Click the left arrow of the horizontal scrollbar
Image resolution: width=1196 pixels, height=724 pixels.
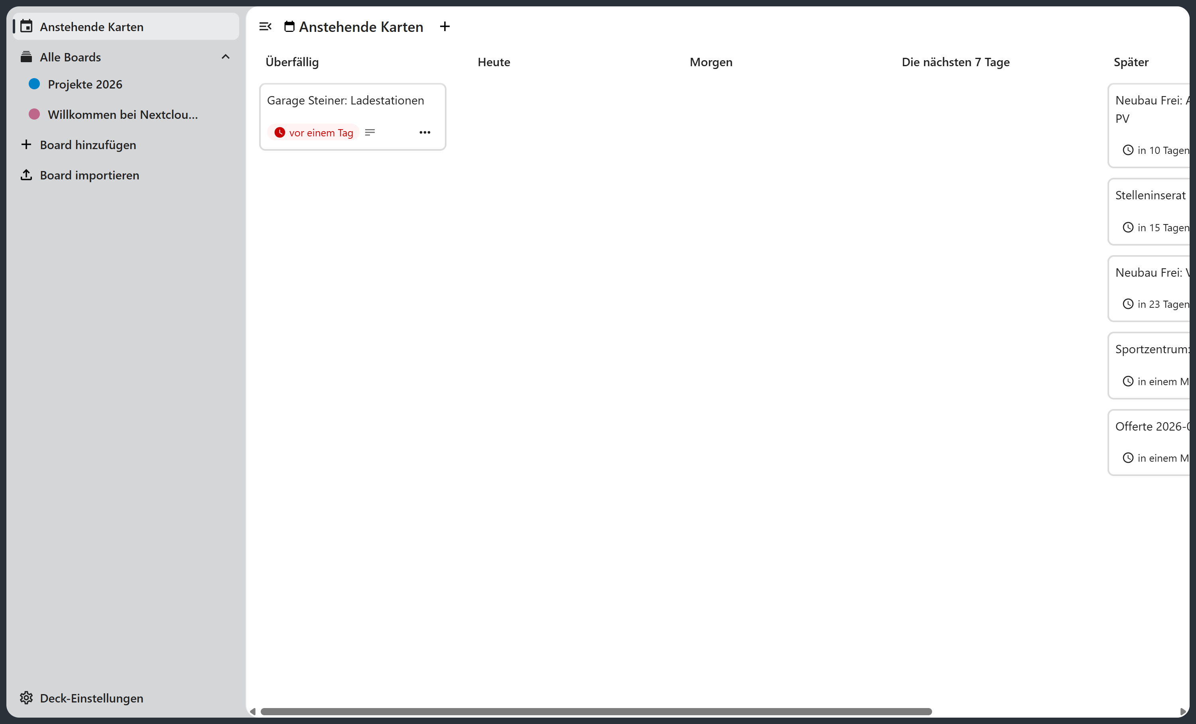click(253, 711)
